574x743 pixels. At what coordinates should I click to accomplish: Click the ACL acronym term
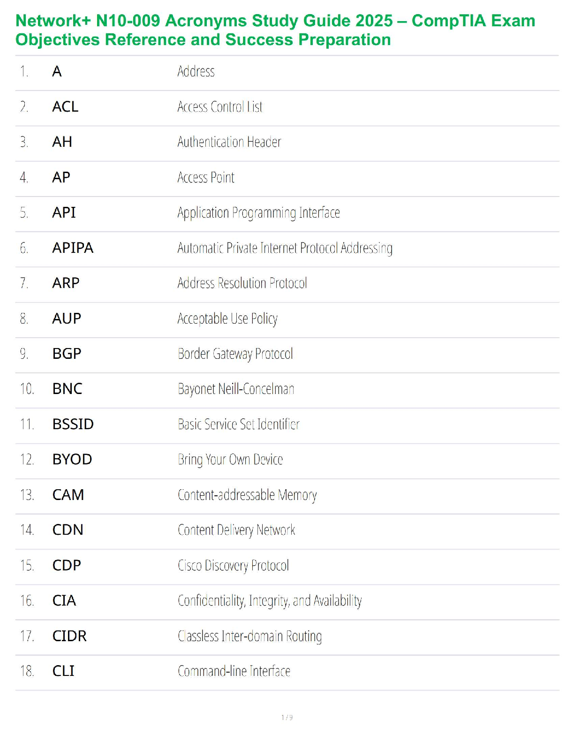pyautogui.click(x=65, y=107)
